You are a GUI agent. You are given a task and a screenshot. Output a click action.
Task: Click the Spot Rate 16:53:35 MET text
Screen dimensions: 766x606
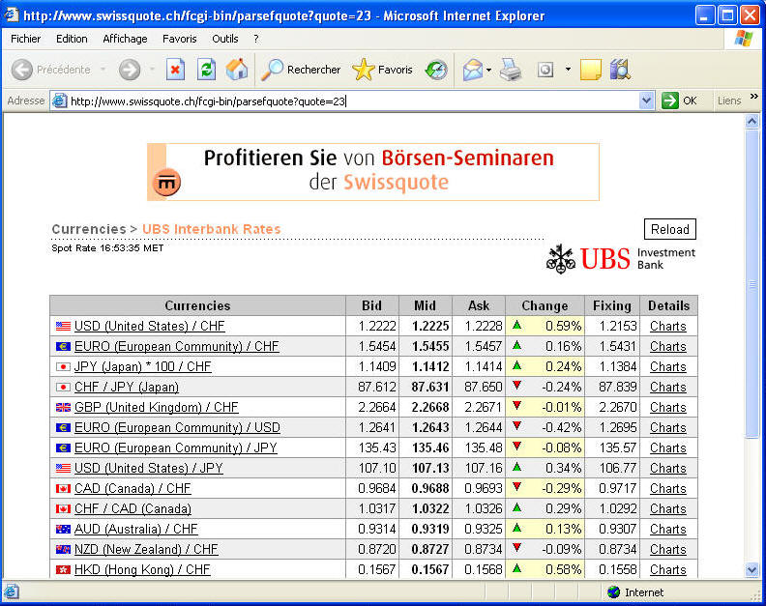click(107, 248)
